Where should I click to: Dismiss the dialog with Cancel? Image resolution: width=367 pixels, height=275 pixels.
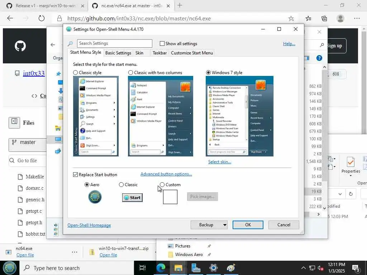click(x=284, y=225)
